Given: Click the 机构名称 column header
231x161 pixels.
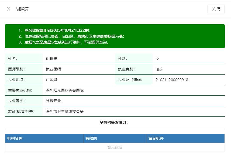Looking at the screenshot, I should tap(15, 138).
